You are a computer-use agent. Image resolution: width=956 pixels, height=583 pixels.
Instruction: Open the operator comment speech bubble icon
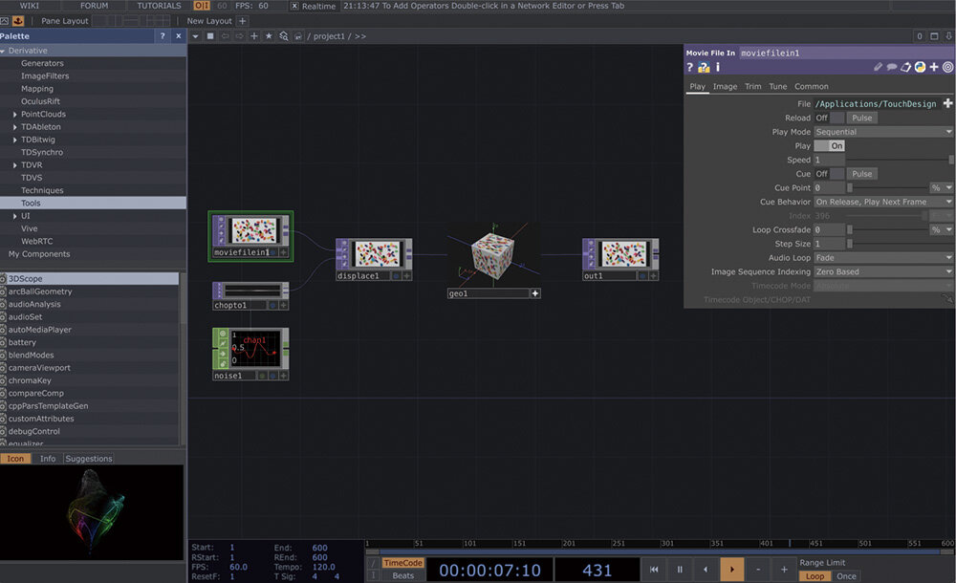(x=891, y=68)
